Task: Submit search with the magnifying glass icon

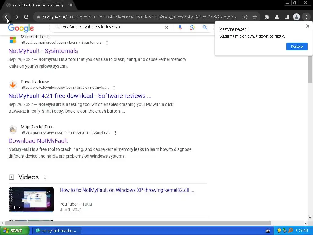Action: point(205,28)
